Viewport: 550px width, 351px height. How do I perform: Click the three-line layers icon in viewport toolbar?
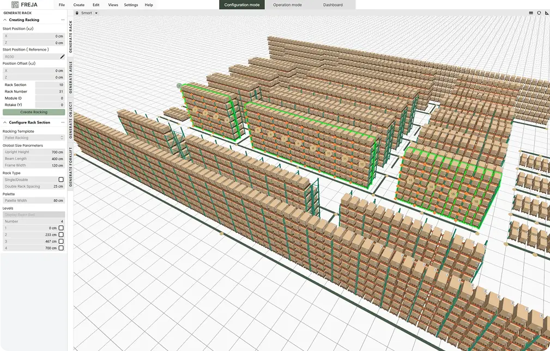click(x=531, y=13)
